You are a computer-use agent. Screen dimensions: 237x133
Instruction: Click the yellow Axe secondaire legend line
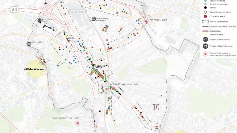(205, 34)
